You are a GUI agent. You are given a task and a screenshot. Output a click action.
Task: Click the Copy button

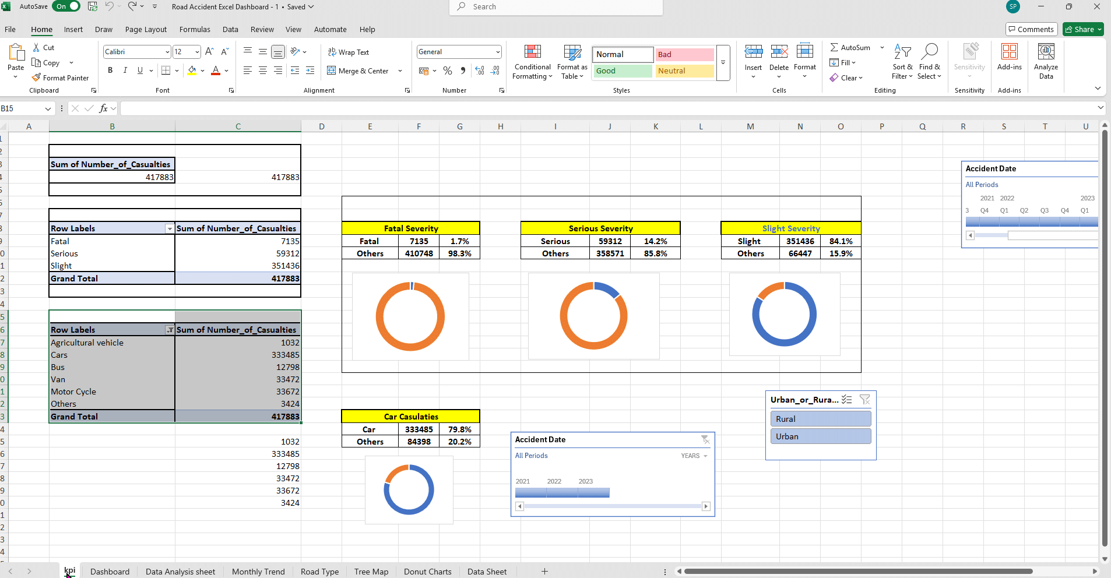(45, 63)
